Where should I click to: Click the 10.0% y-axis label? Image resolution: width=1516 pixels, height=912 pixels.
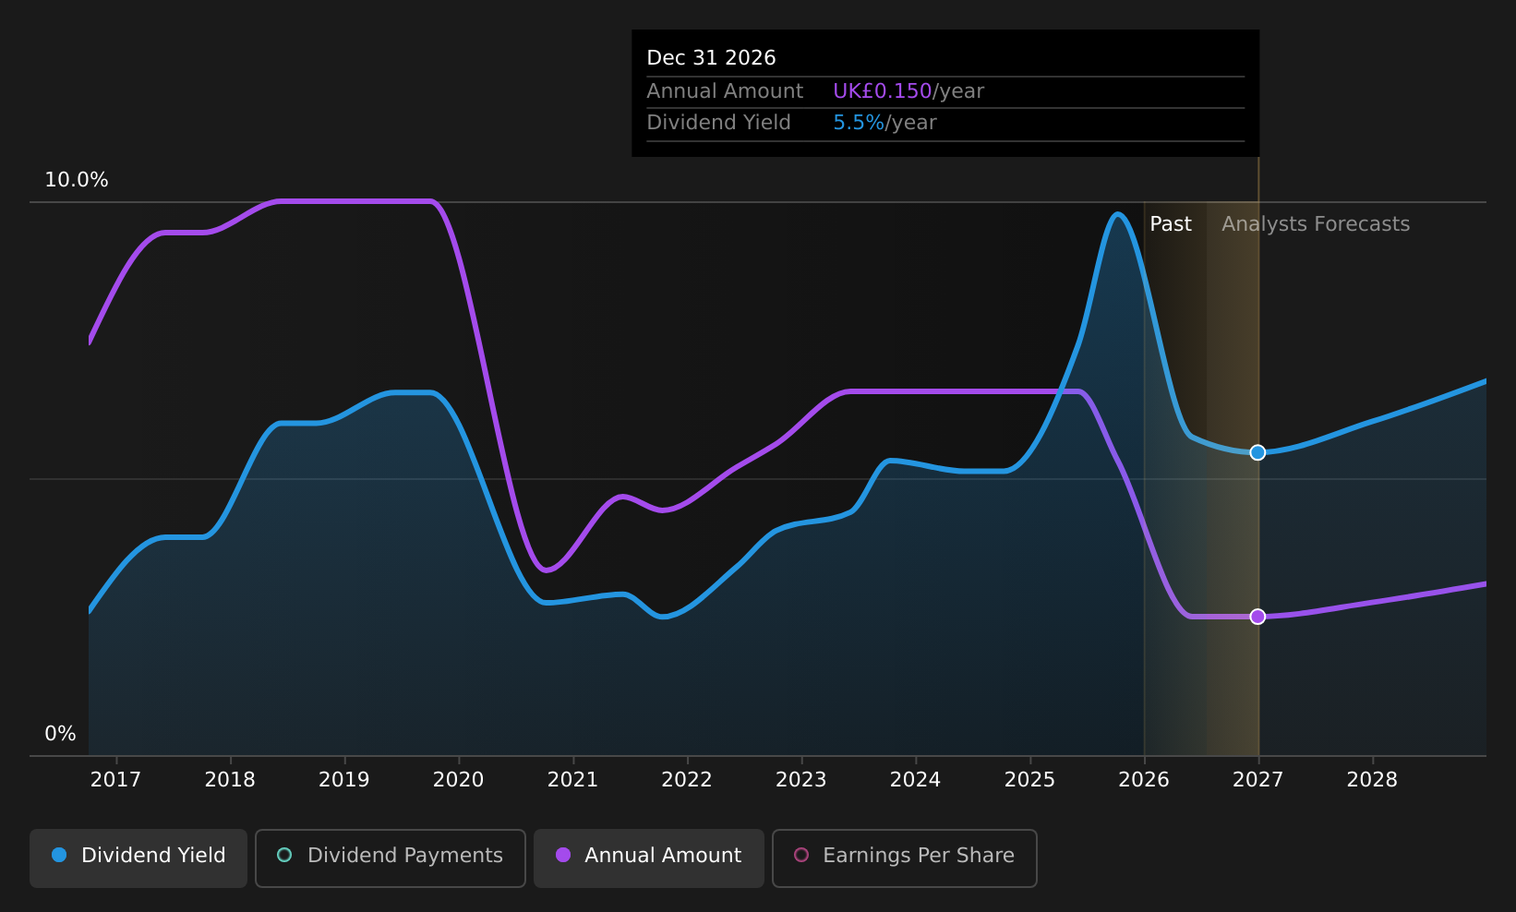click(77, 180)
